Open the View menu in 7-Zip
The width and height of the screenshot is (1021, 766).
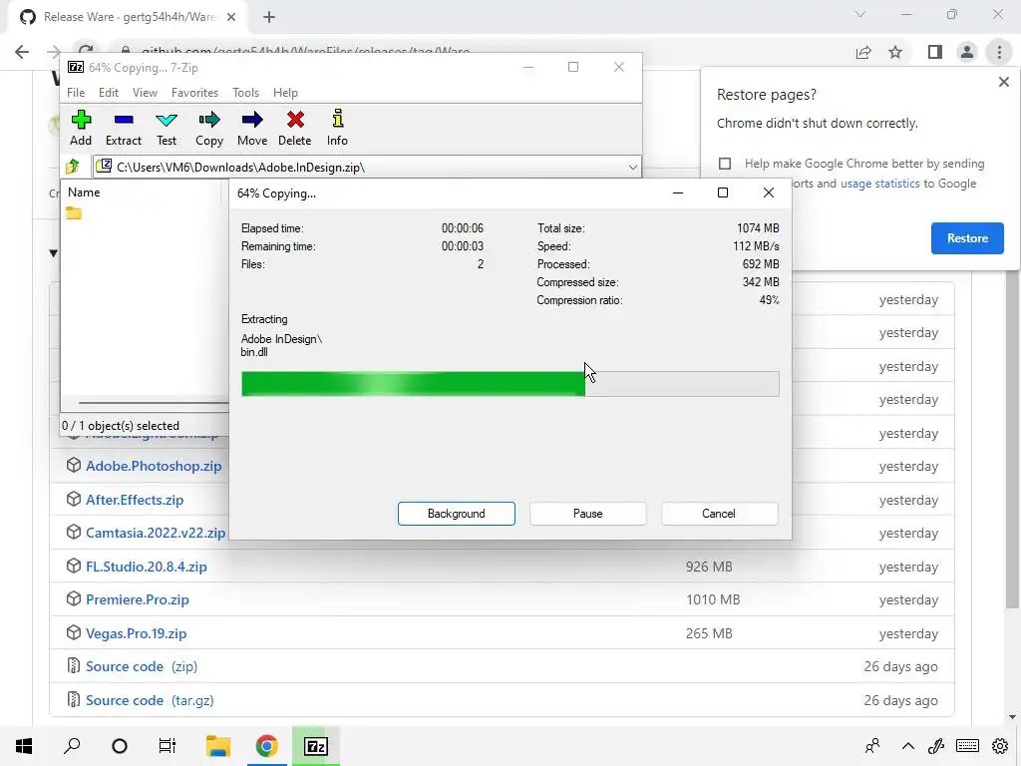[x=145, y=93]
